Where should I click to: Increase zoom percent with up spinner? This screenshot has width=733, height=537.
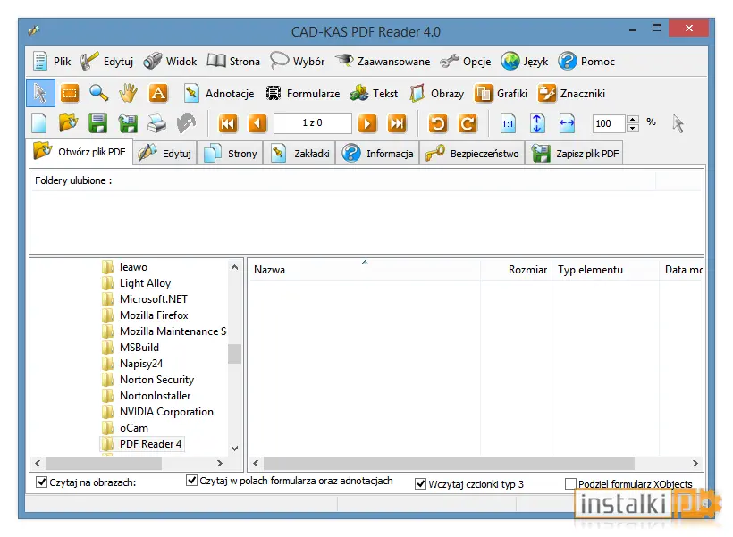click(x=632, y=119)
